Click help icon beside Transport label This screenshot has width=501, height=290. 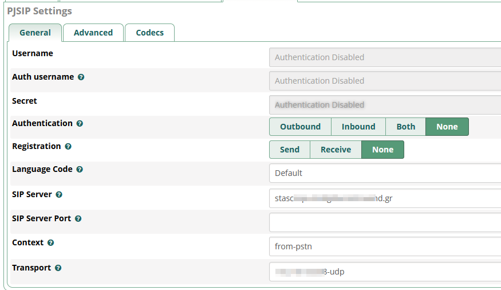(x=58, y=268)
